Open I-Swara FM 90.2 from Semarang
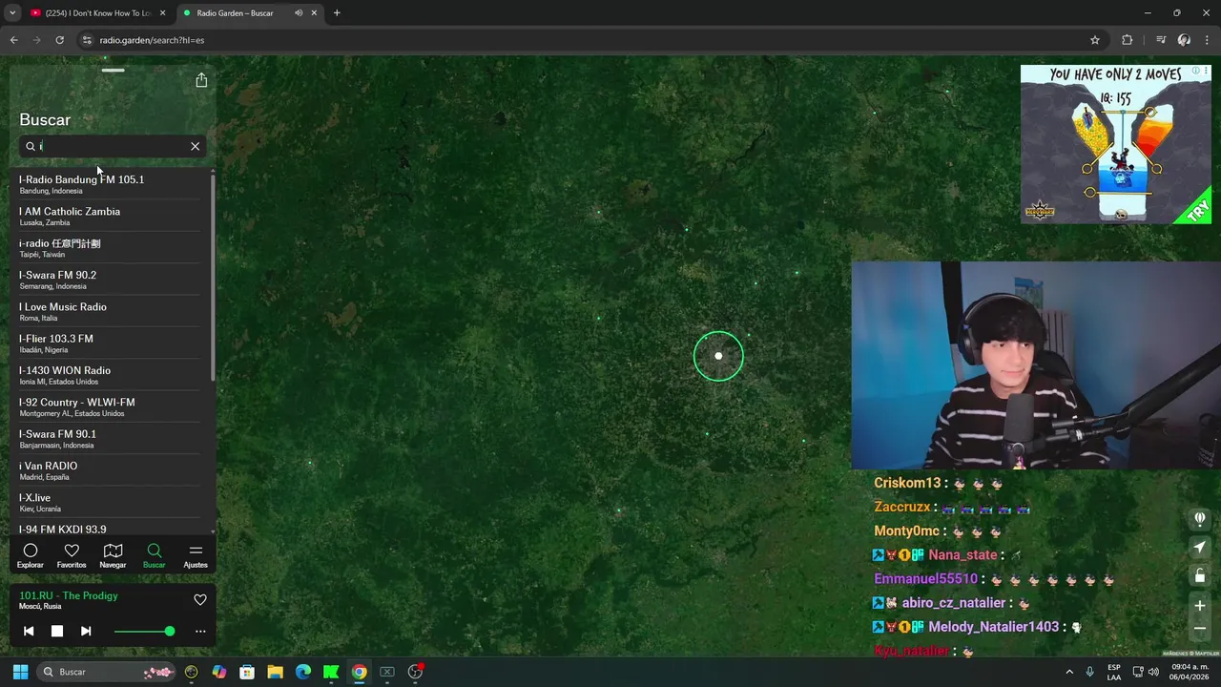The width and height of the screenshot is (1221, 687). pos(110,280)
